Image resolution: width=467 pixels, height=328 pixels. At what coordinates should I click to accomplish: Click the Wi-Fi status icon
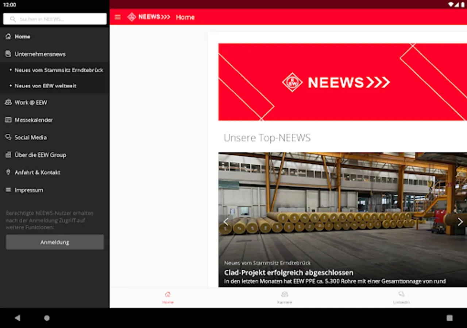click(x=451, y=4)
